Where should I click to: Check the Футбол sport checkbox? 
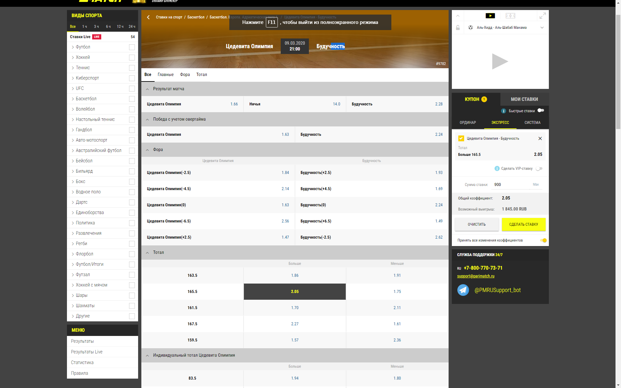click(132, 47)
